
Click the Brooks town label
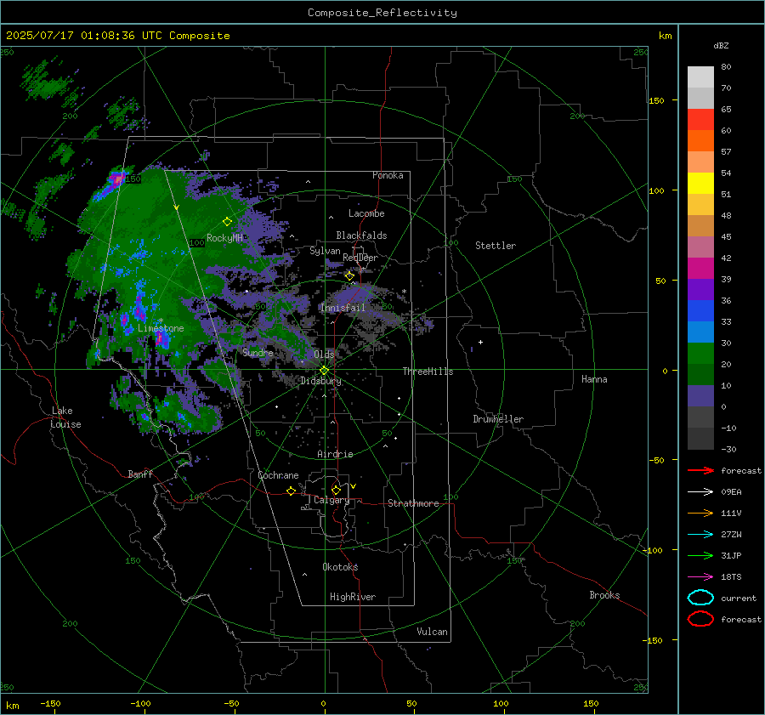pos(604,595)
